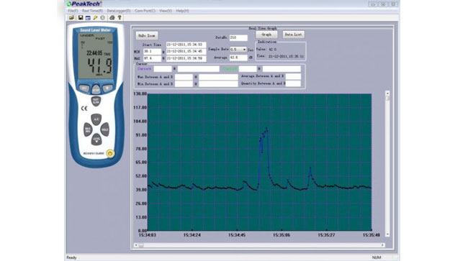Click the MAX timestamp field
This screenshot has height=261, width=468.
tap(186, 58)
